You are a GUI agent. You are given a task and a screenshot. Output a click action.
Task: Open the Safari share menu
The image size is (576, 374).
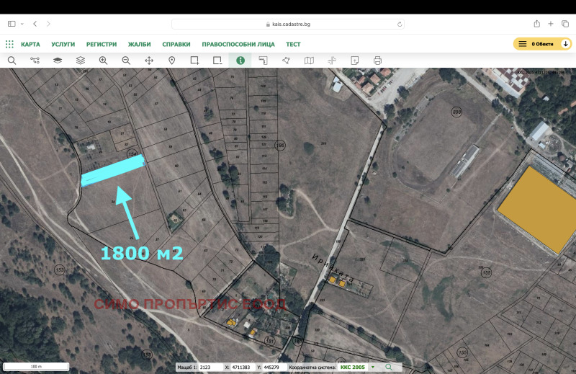click(536, 24)
